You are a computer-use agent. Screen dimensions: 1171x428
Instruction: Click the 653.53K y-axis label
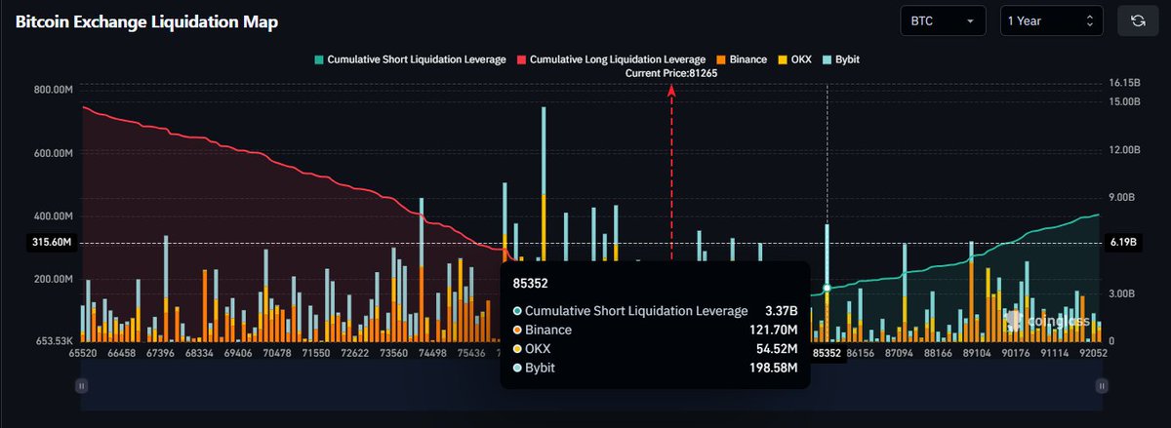pyautogui.click(x=54, y=341)
